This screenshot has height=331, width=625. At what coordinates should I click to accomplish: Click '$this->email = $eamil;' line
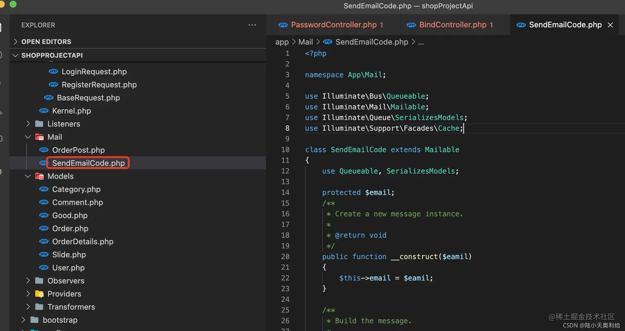386,278
